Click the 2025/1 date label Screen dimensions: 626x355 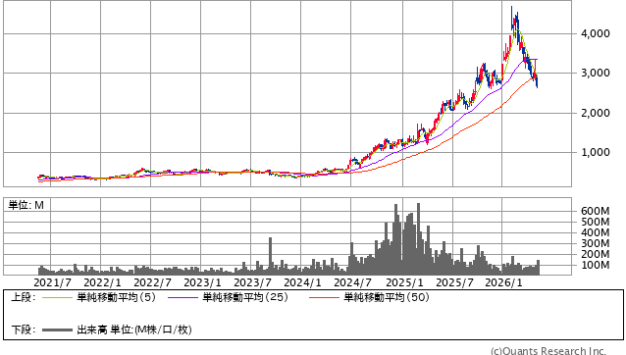click(404, 282)
